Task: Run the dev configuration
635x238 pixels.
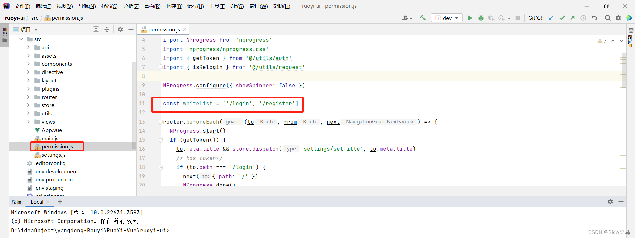Action: (x=470, y=18)
